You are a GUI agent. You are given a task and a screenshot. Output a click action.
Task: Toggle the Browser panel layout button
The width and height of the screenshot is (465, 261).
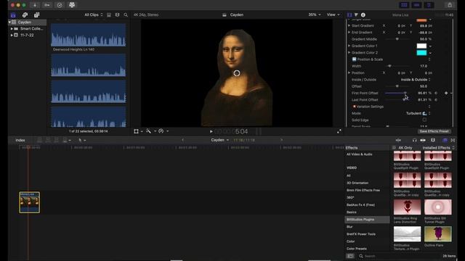404,5
